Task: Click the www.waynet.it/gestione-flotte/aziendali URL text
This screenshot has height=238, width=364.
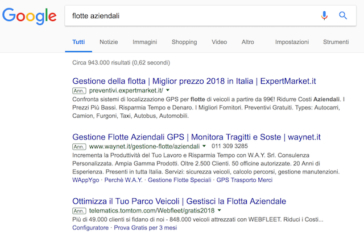Action: [x=144, y=146]
